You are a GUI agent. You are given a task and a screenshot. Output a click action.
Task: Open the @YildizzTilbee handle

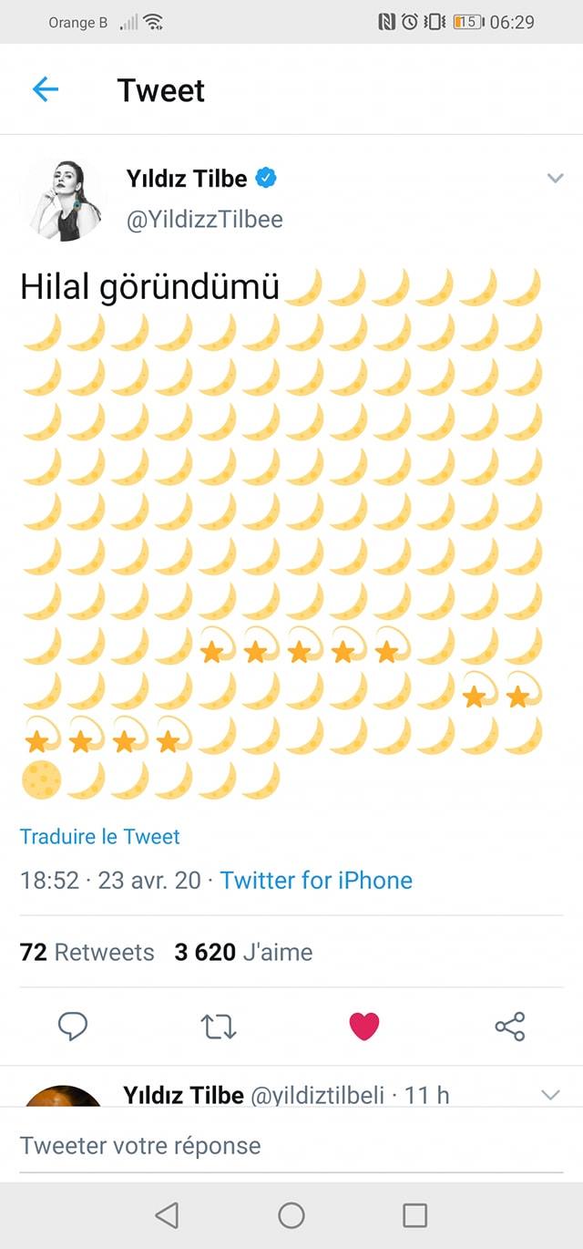[204, 219]
